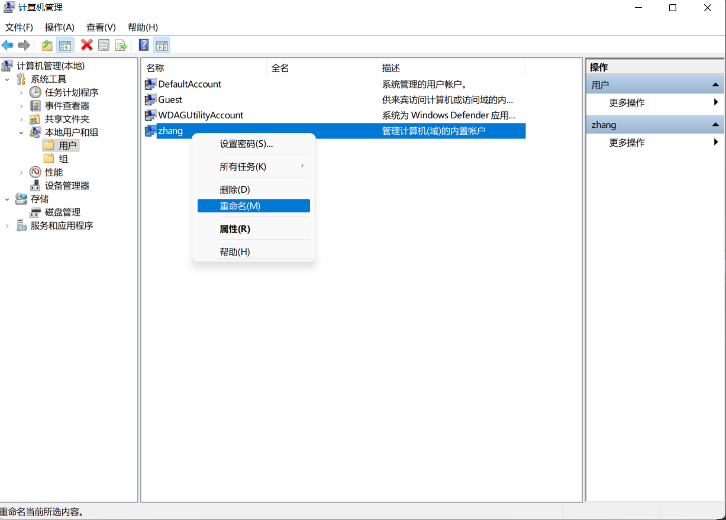Viewport: 726px width, 520px height.
Task: Expand the 任务计划程序 tree node
Action: [21, 93]
